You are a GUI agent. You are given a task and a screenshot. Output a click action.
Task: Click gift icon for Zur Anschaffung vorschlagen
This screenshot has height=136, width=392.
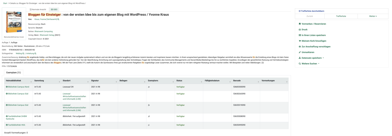[x=300, y=47]
